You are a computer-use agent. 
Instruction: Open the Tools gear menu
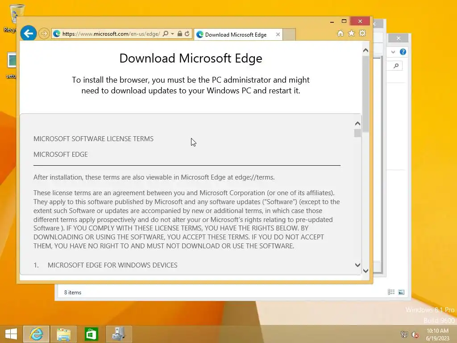pyautogui.click(x=362, y=33)
